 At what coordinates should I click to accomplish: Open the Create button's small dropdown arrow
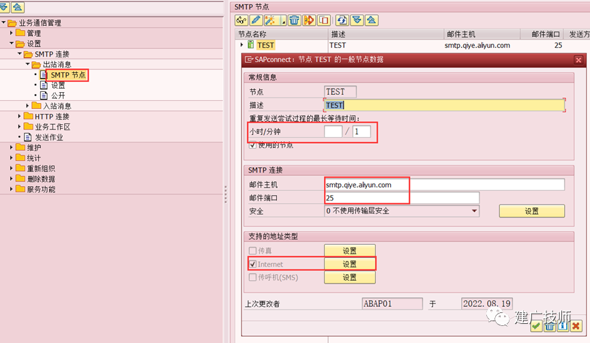pyautogui.click(x=282, y=20)
